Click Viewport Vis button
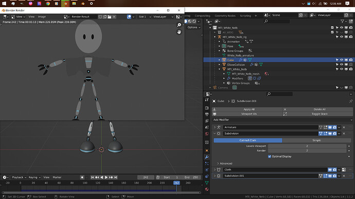Image resolution: width=355 pixels, height=199 pixels. [x=247, y=114]
